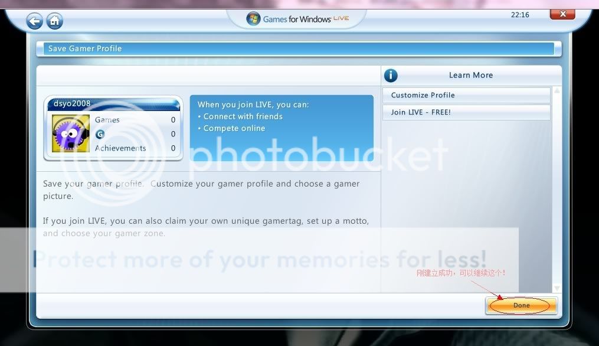Viewport: 599px width, 346px height.
Task: Click the Learn More heading
Action: [470, 76]
